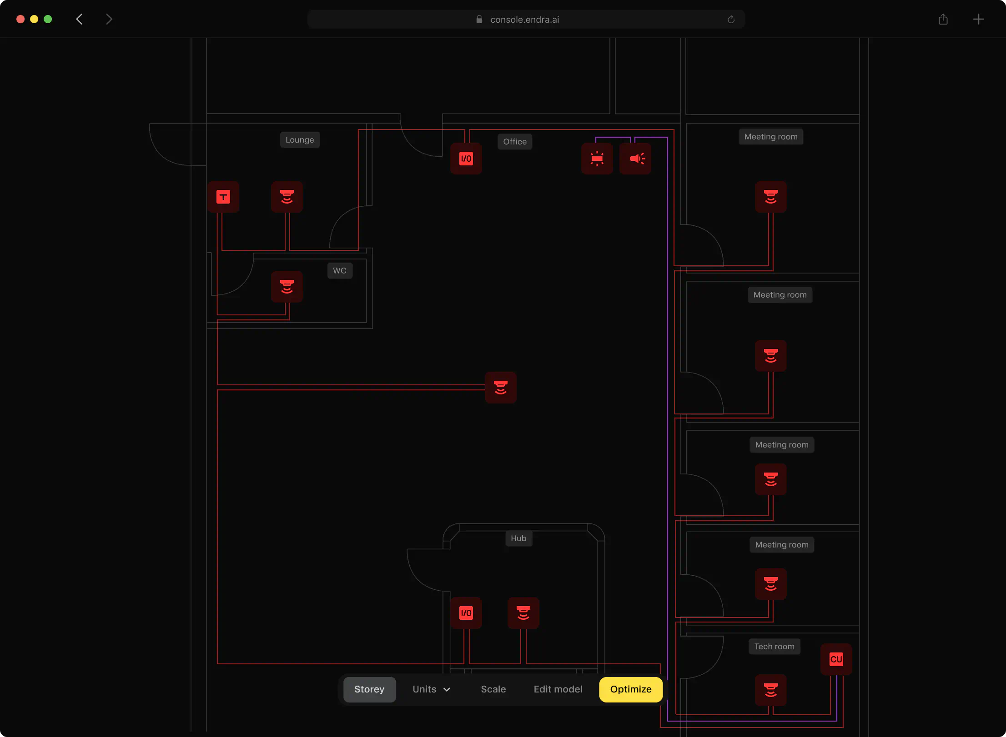Screen dimensions: 1006x737
Task: Select the sounder horn device icon
Action: (635, 159)
